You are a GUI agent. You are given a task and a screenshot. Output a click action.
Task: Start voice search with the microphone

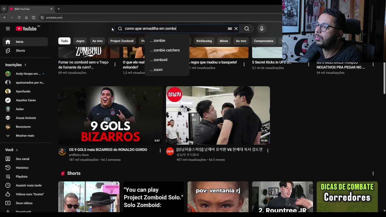(x=262, y=29)
